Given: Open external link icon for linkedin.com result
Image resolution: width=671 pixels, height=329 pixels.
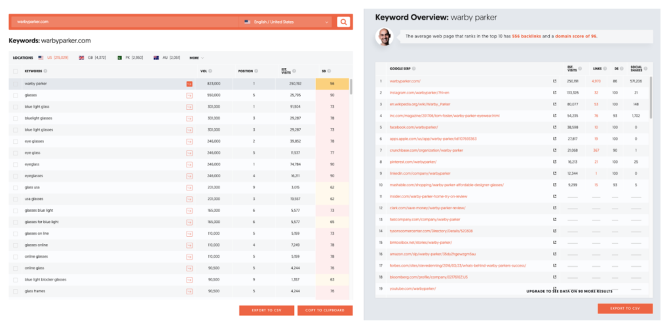Looking at the screenshot, I should point(554,173).
